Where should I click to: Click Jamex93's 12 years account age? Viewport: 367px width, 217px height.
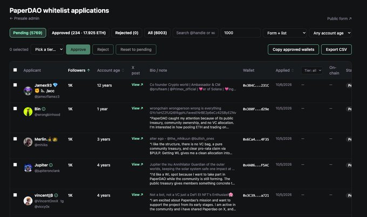tap(104, 85)
